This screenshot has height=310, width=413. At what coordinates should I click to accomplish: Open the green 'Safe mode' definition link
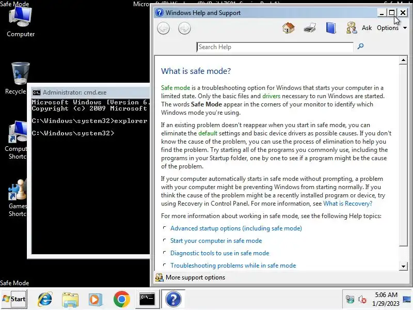point(176,88)
